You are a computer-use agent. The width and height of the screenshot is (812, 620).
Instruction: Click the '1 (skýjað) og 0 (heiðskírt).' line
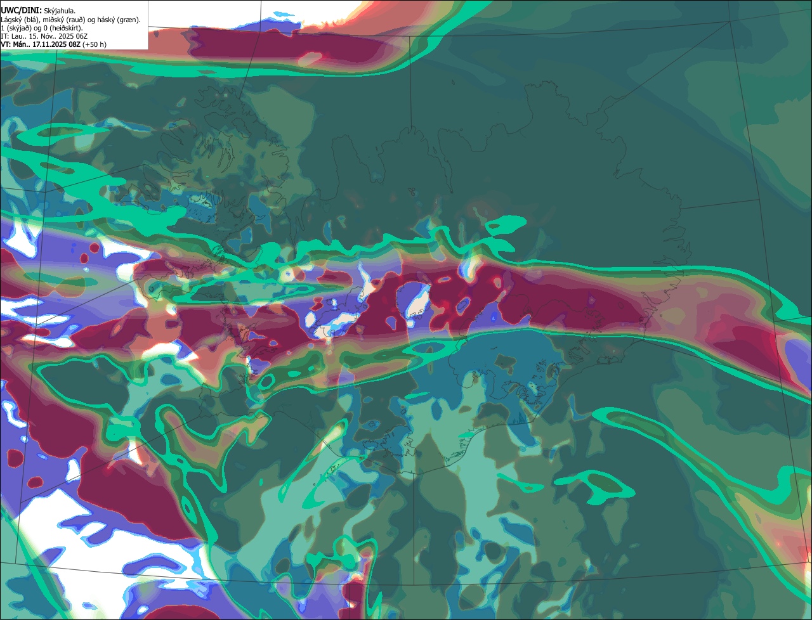(x=42, y=28)
